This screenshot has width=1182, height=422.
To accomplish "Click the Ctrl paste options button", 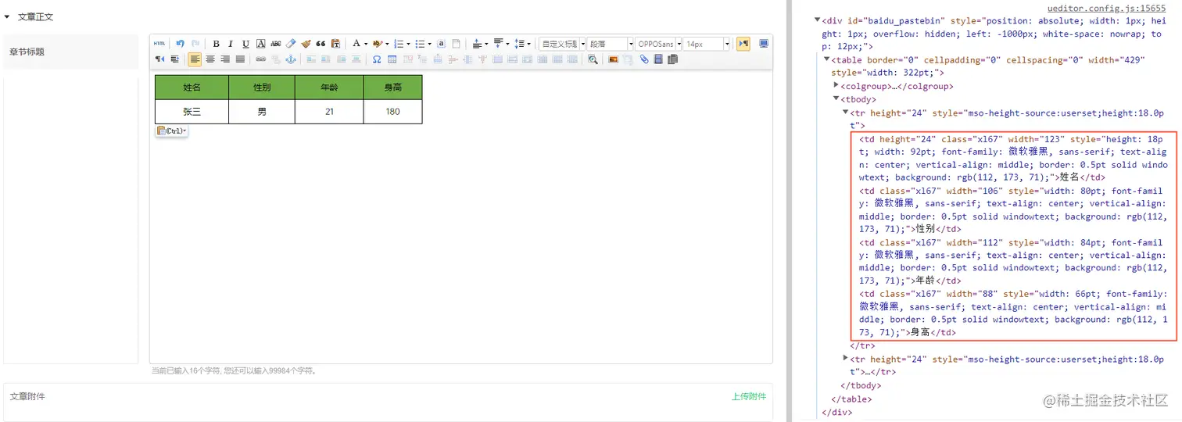I will [x=171, y=131].
